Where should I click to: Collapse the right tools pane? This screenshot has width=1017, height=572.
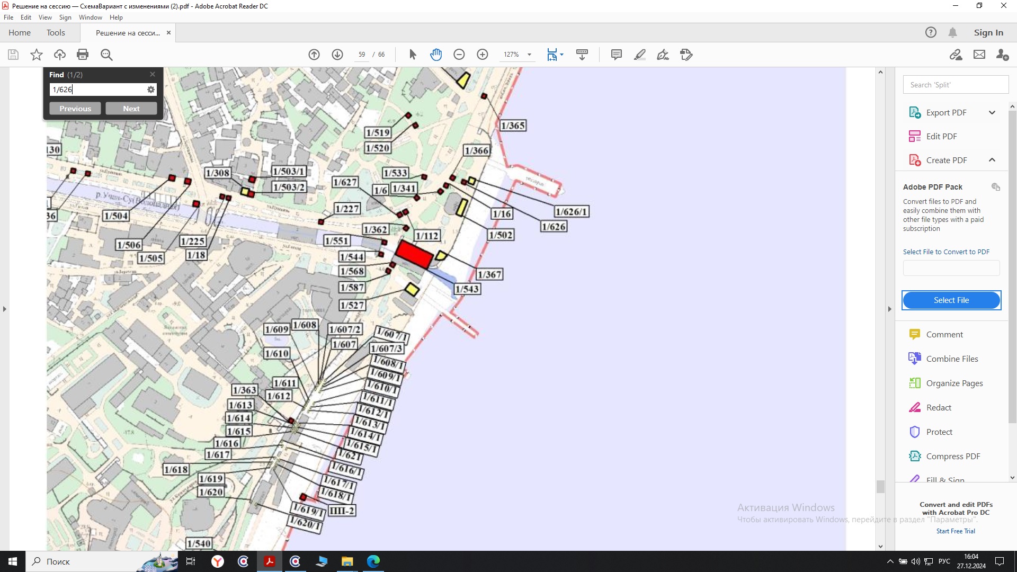pos(890,309)
